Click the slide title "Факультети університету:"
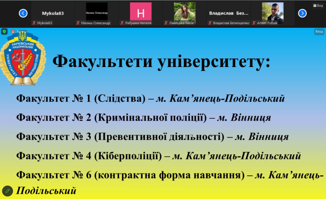The width and height of the screenshot is (326, 199). (161, 61)
